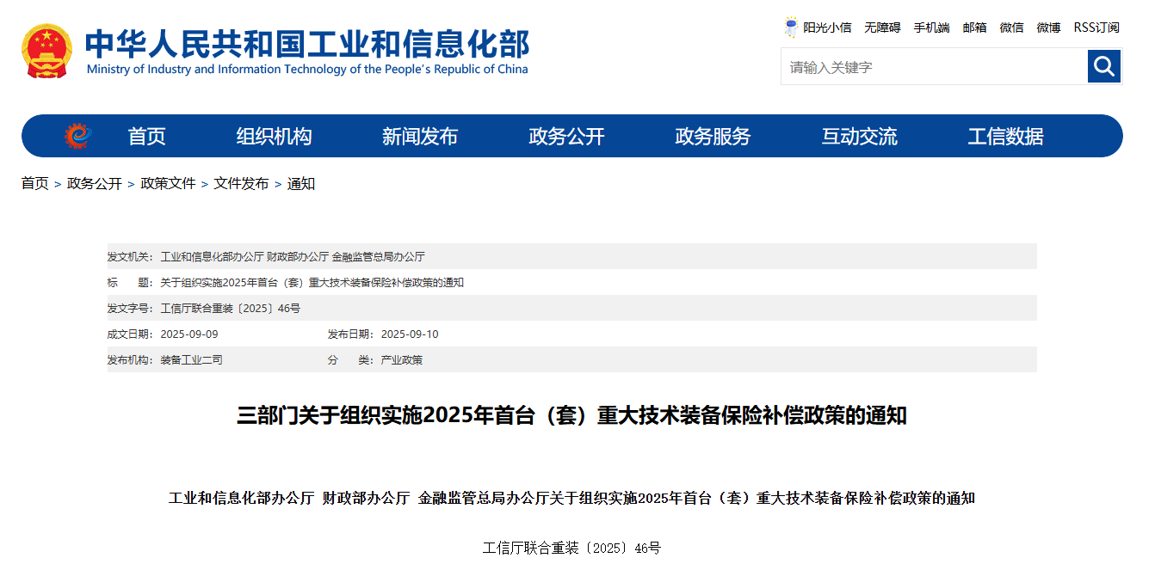Open the RSS订阅 subscription link
This screenshot has width=1155, height=564.
[x=1096, y=28]
